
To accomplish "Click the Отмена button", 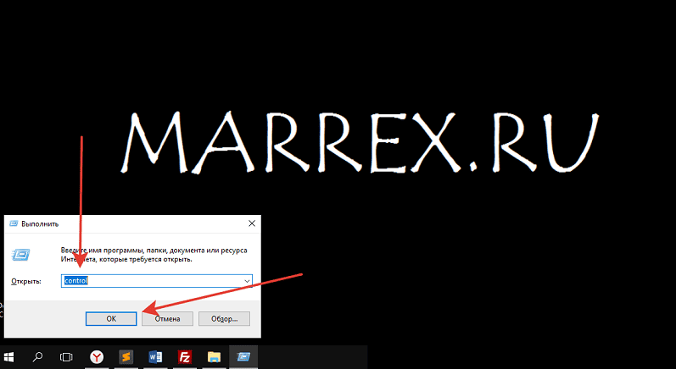I will [x=167, y=319].
